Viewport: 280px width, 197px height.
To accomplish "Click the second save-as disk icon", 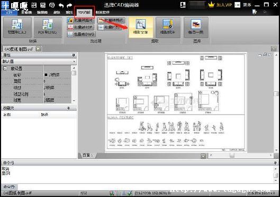I will point(43,5).
